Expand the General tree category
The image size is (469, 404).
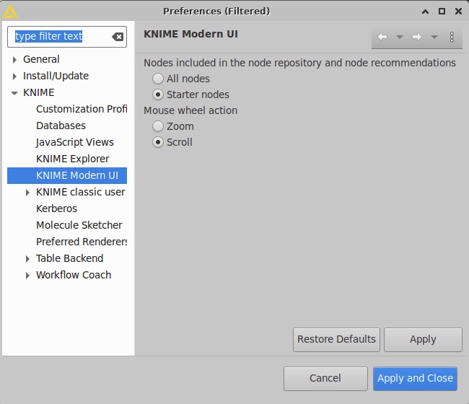(x=14, y=60)
